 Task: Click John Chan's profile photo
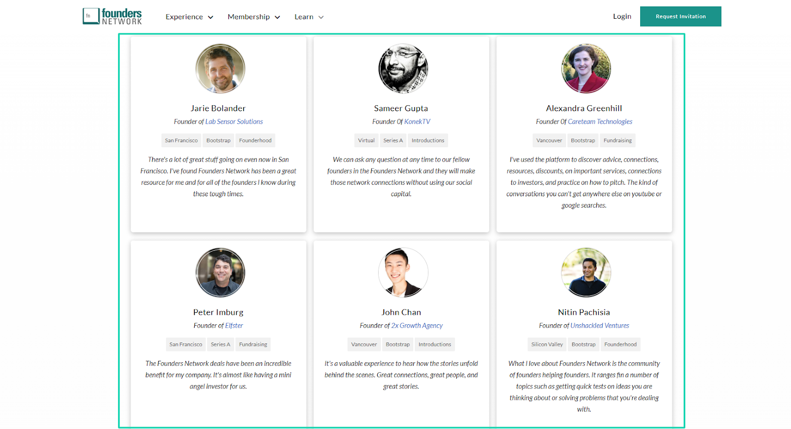click(x=403, y=272)
